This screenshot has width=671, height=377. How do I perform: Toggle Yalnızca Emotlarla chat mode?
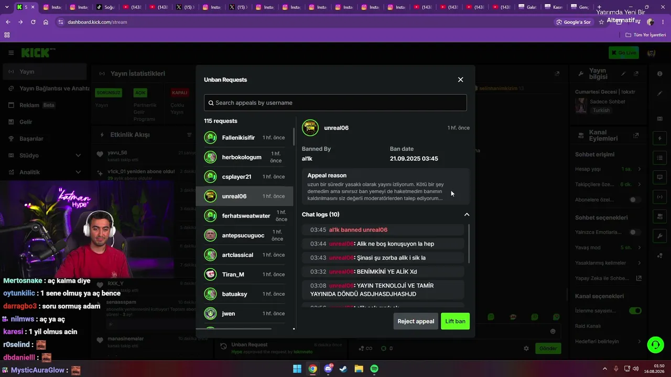635,232
